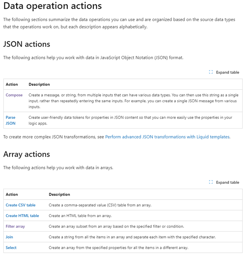Open the Join action link
244x254 pixels.
9,237
